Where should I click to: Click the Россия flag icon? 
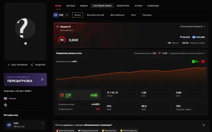pos(5,99)
